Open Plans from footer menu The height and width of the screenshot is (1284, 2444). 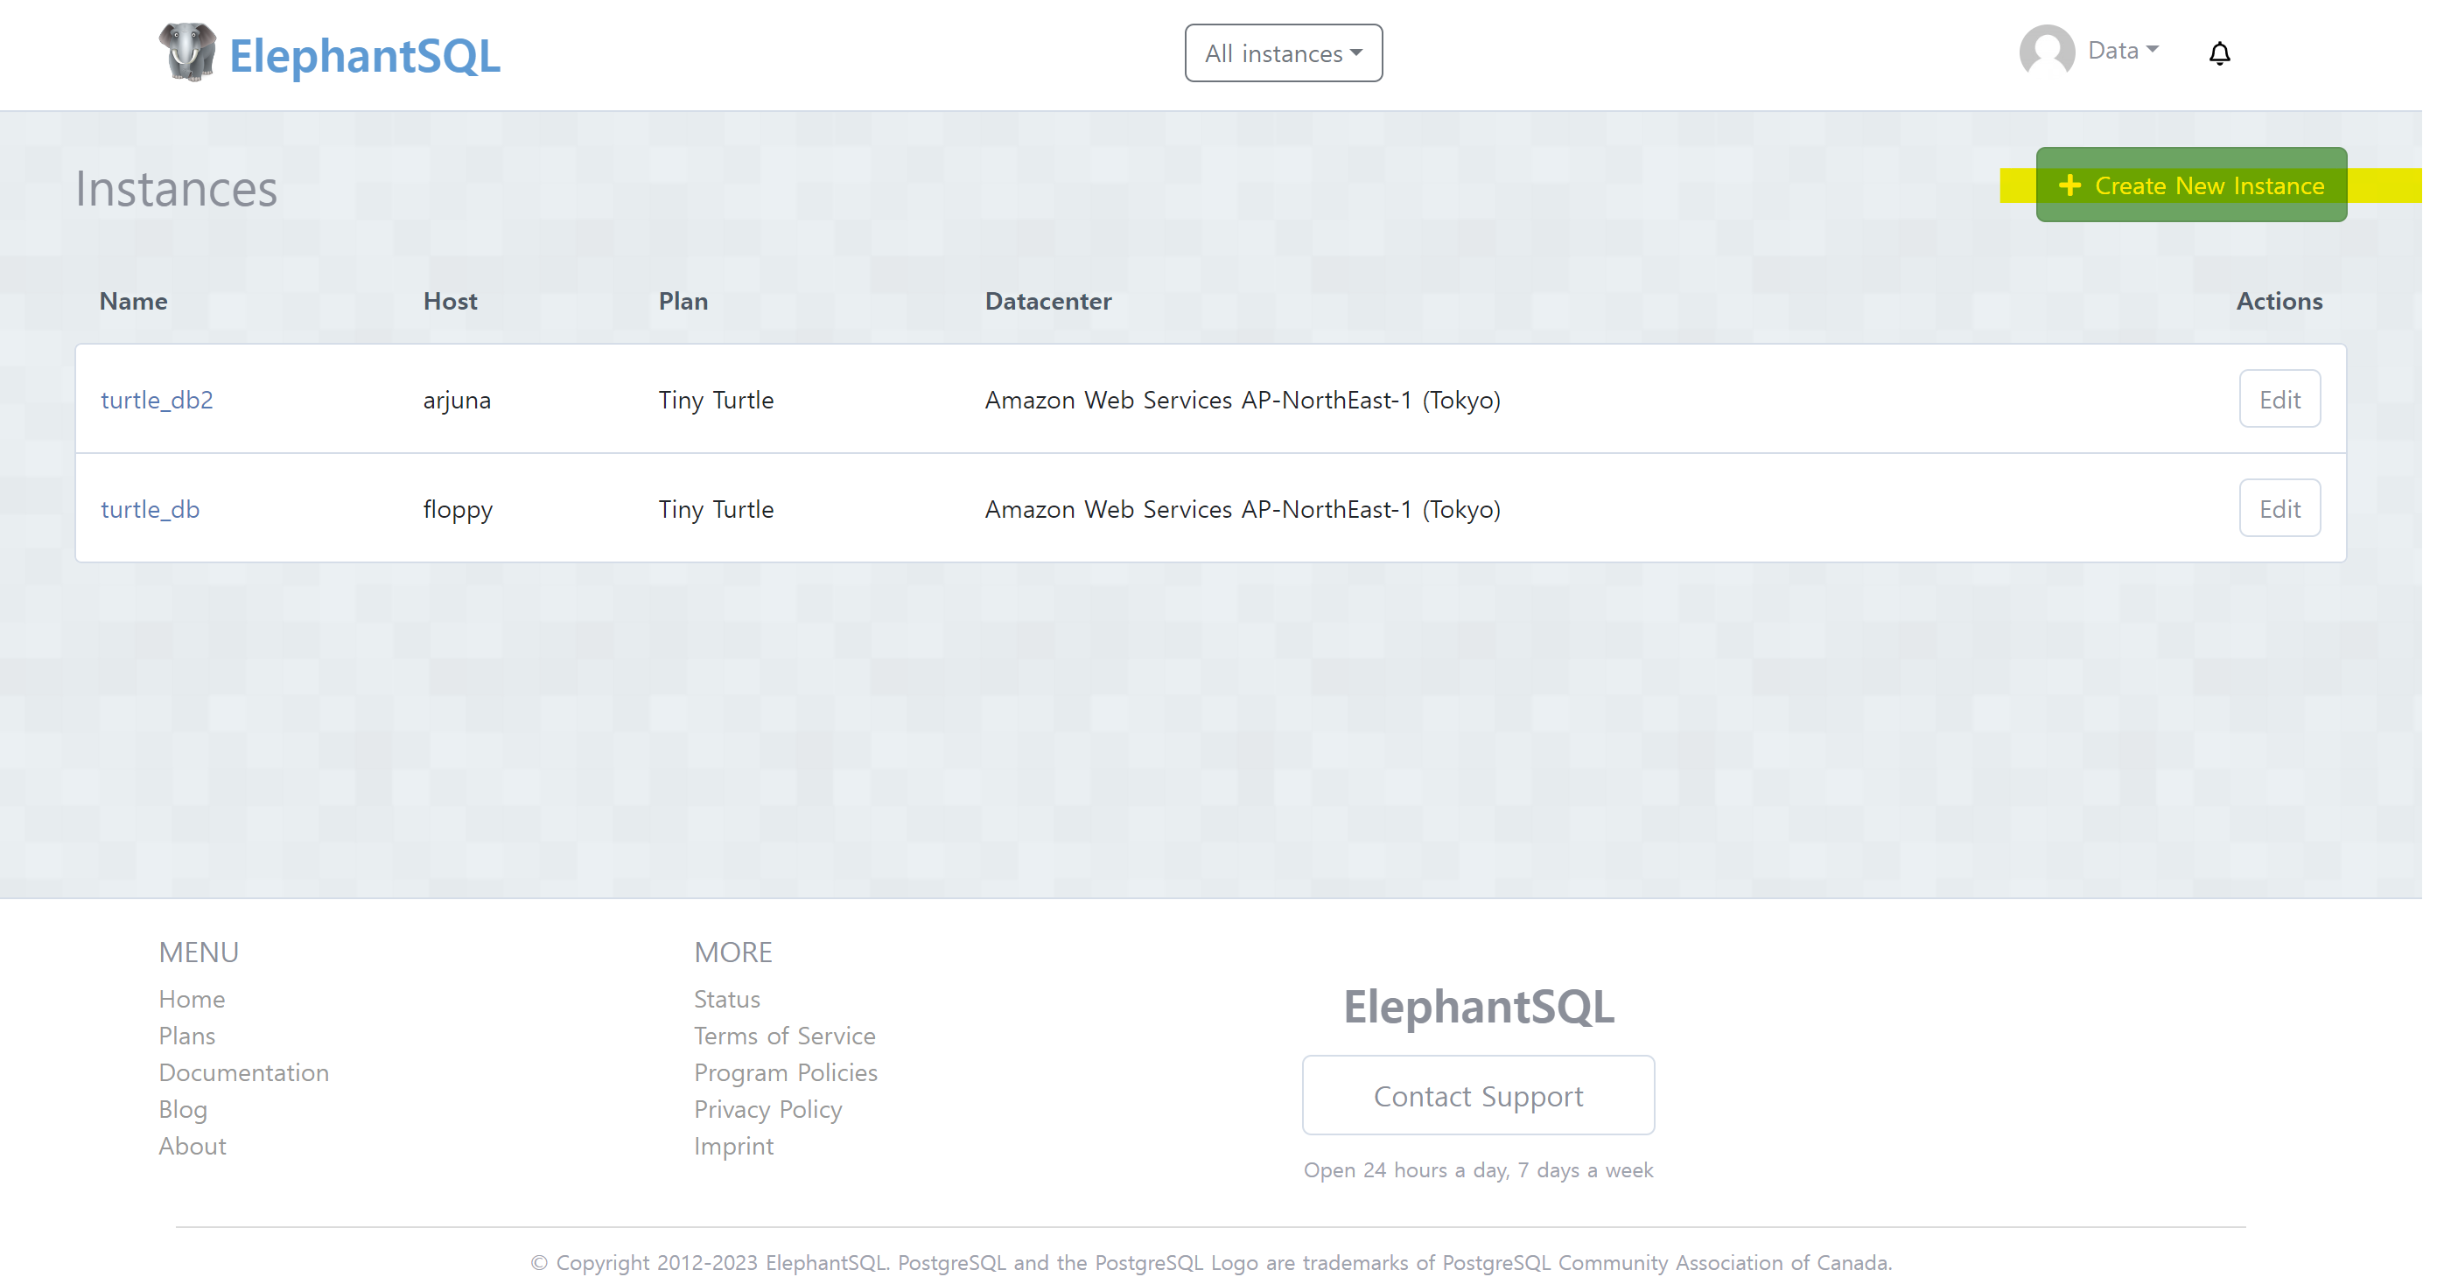(187, 1036)
